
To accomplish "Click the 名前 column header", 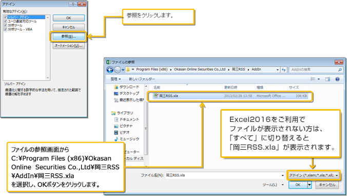I will coord(157,87).
